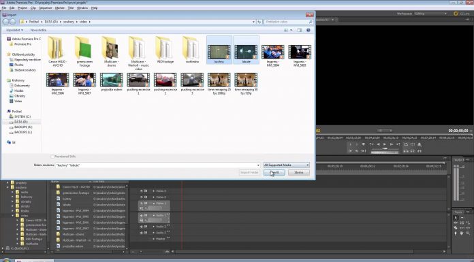Open the file name history dropdown arrow

pyautogui.click(x=258, y=165)
